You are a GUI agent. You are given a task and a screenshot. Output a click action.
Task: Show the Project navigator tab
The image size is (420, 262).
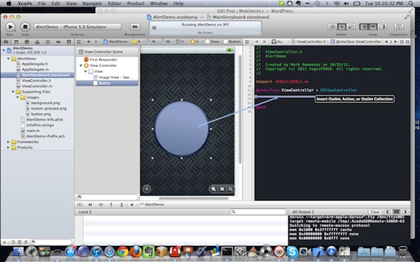pyautogui.click(x=6, y=42)
